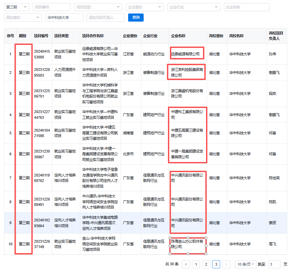The width and height of the screenshot is (291, 270).
Task: Click 共 30 条 total count text
Action: (172, 264)
